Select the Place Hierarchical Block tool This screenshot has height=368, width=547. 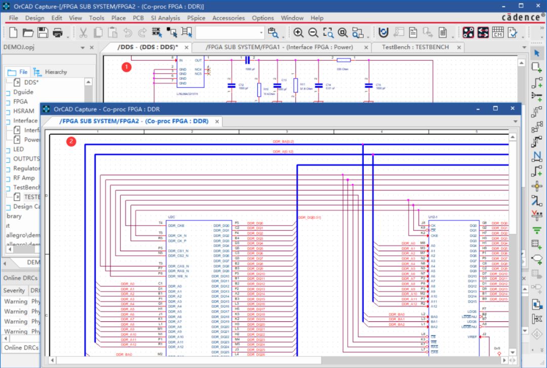[x=537, y=244]
